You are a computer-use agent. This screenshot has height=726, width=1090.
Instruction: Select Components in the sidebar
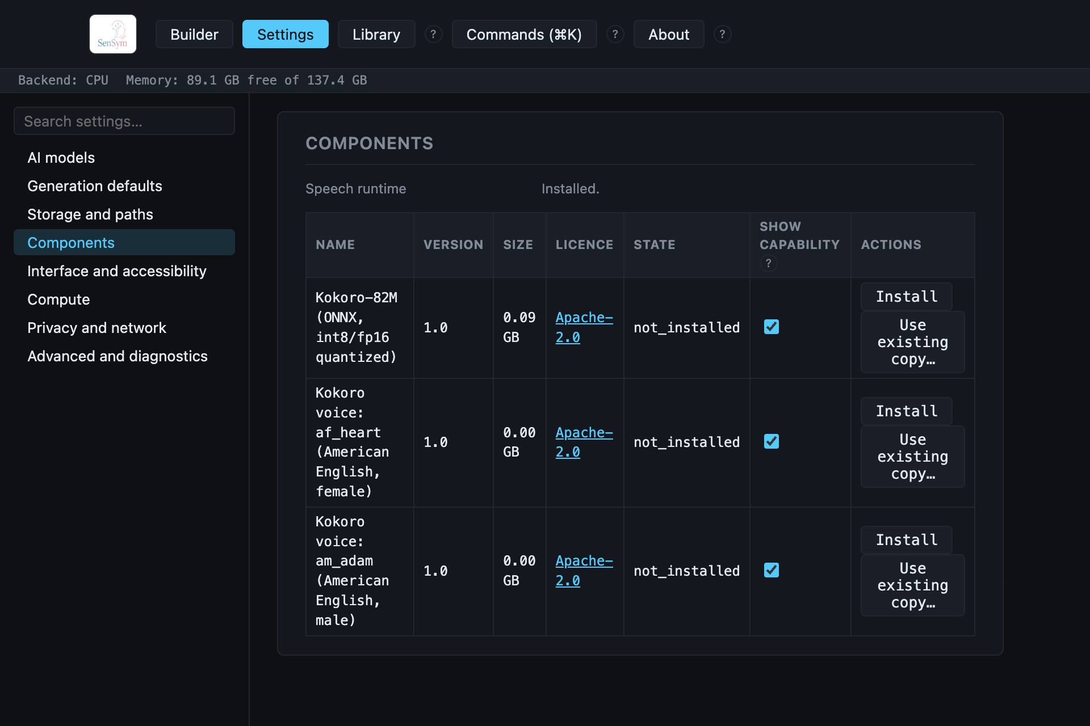pyautogui.click(x=124, y=242)
